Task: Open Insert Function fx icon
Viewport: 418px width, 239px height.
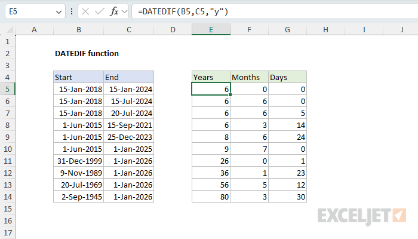Action: coord(114,12)
